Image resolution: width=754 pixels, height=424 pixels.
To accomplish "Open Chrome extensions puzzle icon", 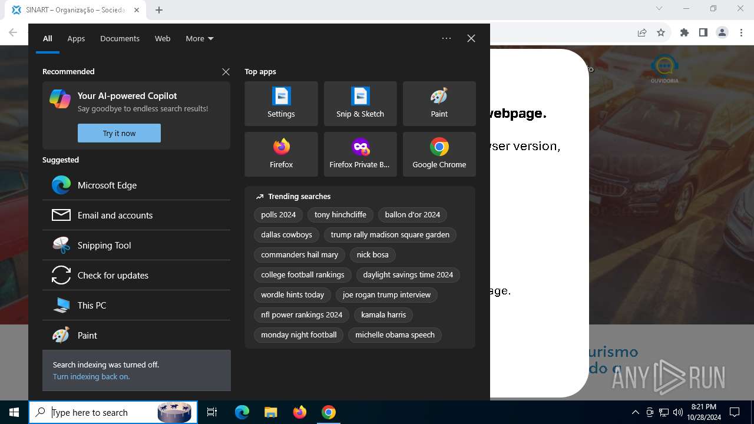I will pyautogui.click(x=684, y=32).
